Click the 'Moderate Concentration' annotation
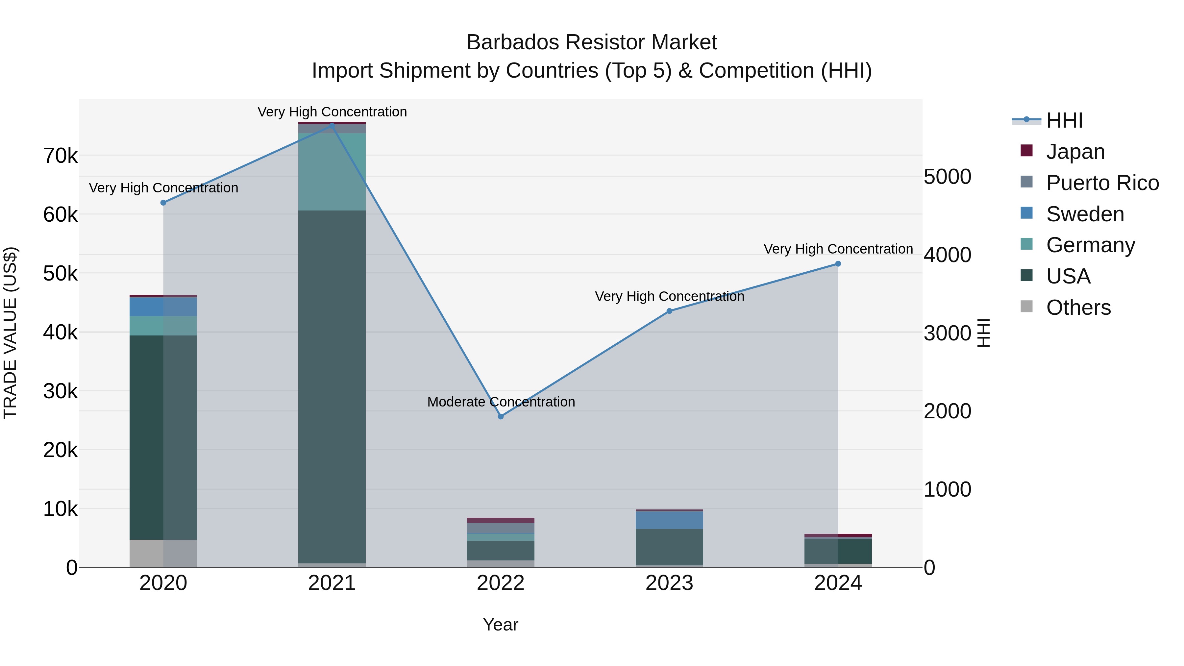 click(x=501, y=402)
